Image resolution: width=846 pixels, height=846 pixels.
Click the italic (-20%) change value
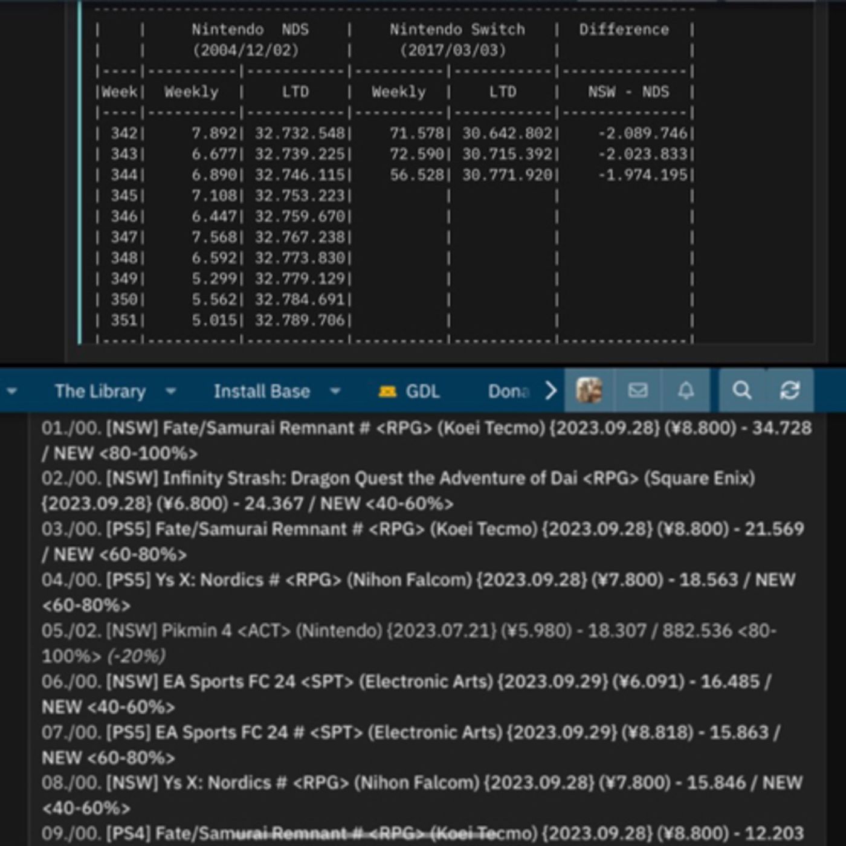(x=137, y=656)
